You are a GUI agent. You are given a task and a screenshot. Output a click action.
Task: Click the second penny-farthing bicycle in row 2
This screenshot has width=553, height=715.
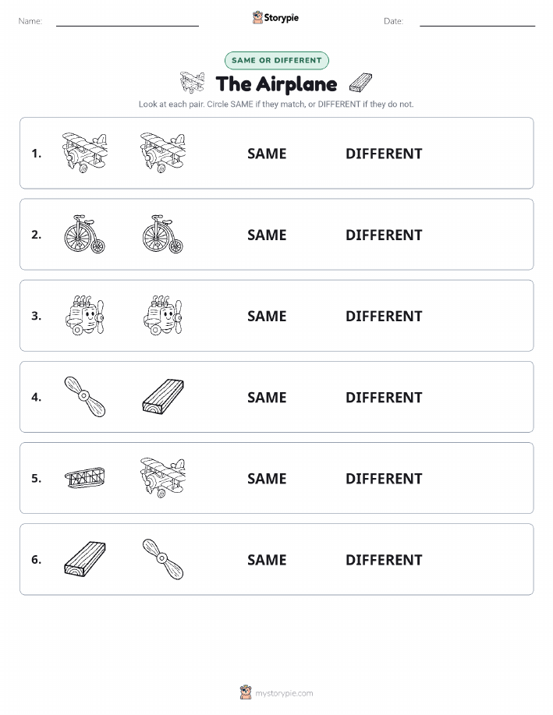click(163, 234)
